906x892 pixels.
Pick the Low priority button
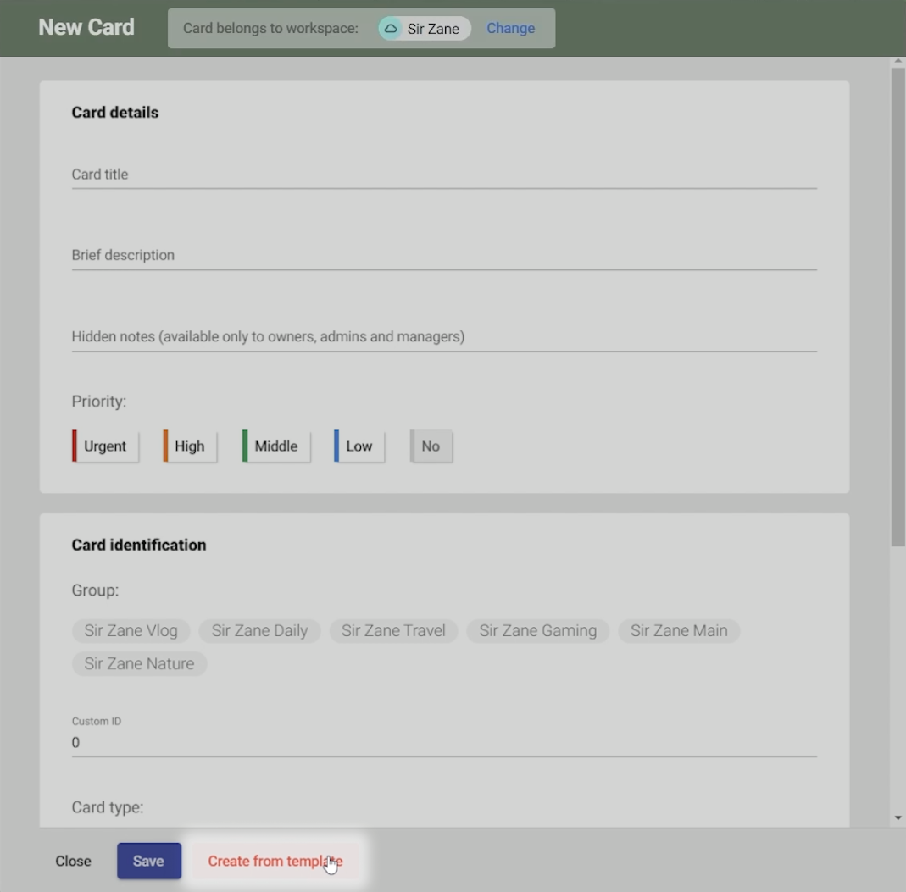coord(359,446)
